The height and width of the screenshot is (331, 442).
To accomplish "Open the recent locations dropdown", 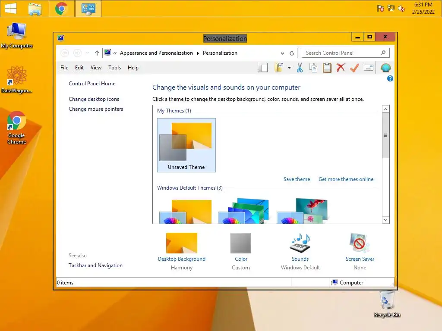I will coord(87,53).
